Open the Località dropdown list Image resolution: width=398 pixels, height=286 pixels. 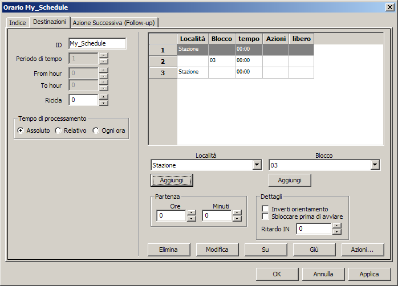[x=256, y=165]
